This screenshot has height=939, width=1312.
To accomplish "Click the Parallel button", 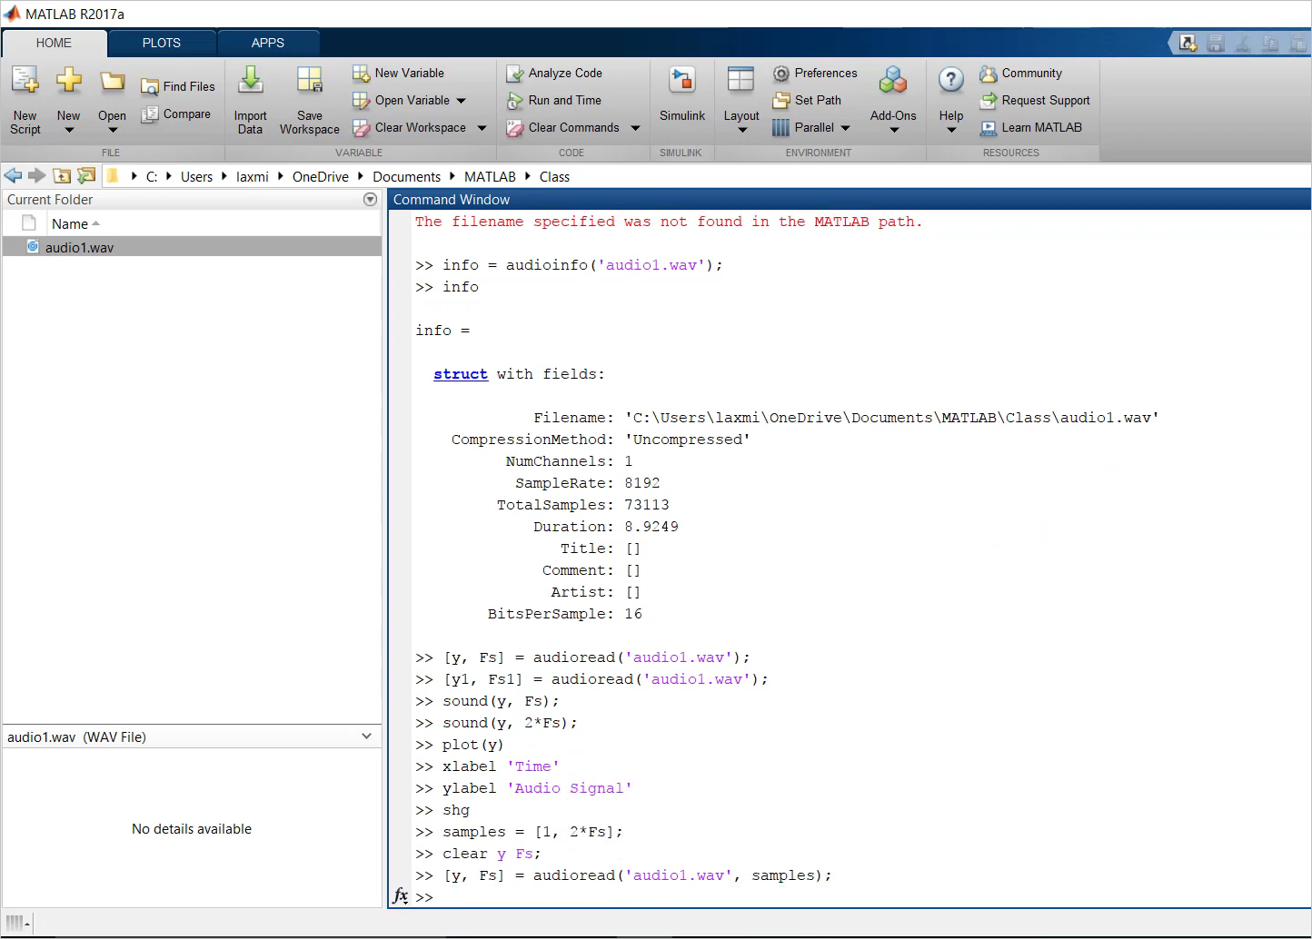I will pyautogui.click(x=803, y=128).
